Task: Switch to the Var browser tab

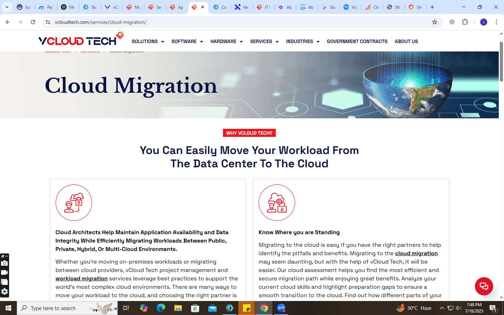Action: (x=241, y=7)
